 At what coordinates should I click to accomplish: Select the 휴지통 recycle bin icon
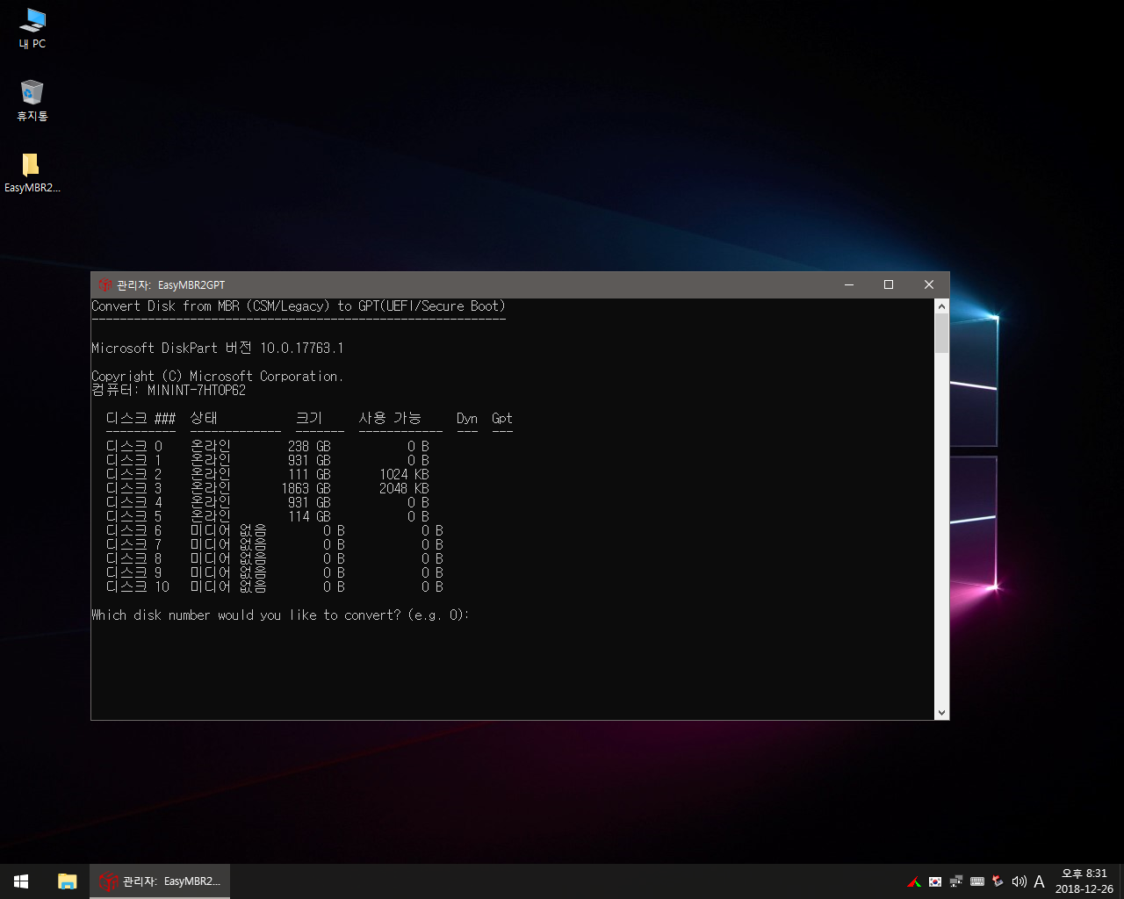click(x=32, y=100)
